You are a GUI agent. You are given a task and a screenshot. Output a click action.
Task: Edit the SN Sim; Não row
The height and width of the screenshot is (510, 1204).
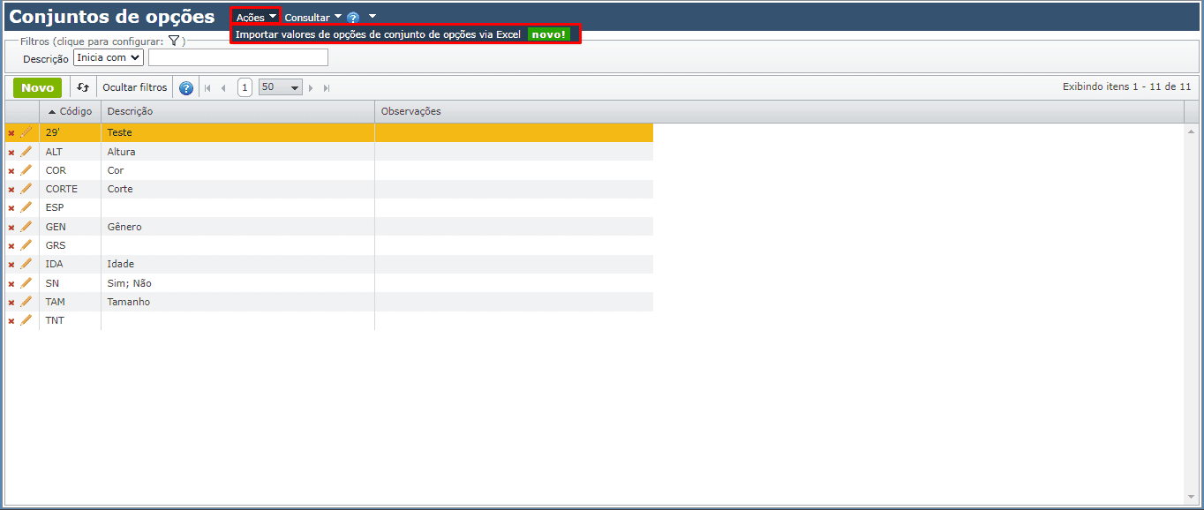26,283
